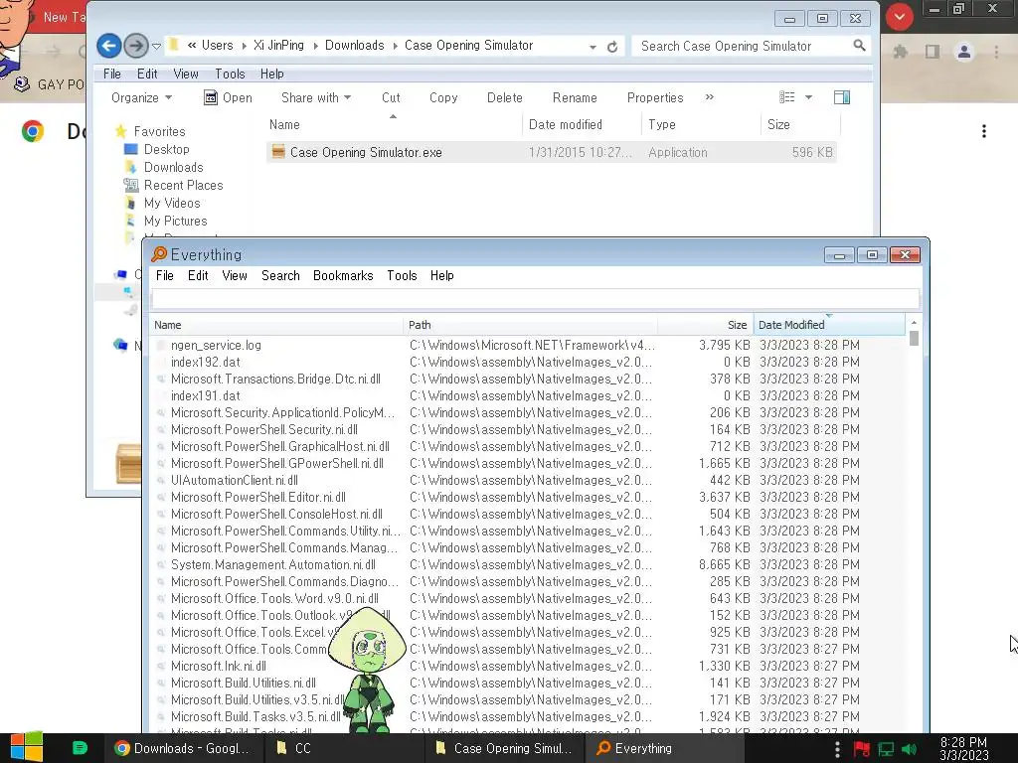Viewport: 1018px width, 763px height.
Task: Open the Explorer File menu
Action: tap(111, 74)
